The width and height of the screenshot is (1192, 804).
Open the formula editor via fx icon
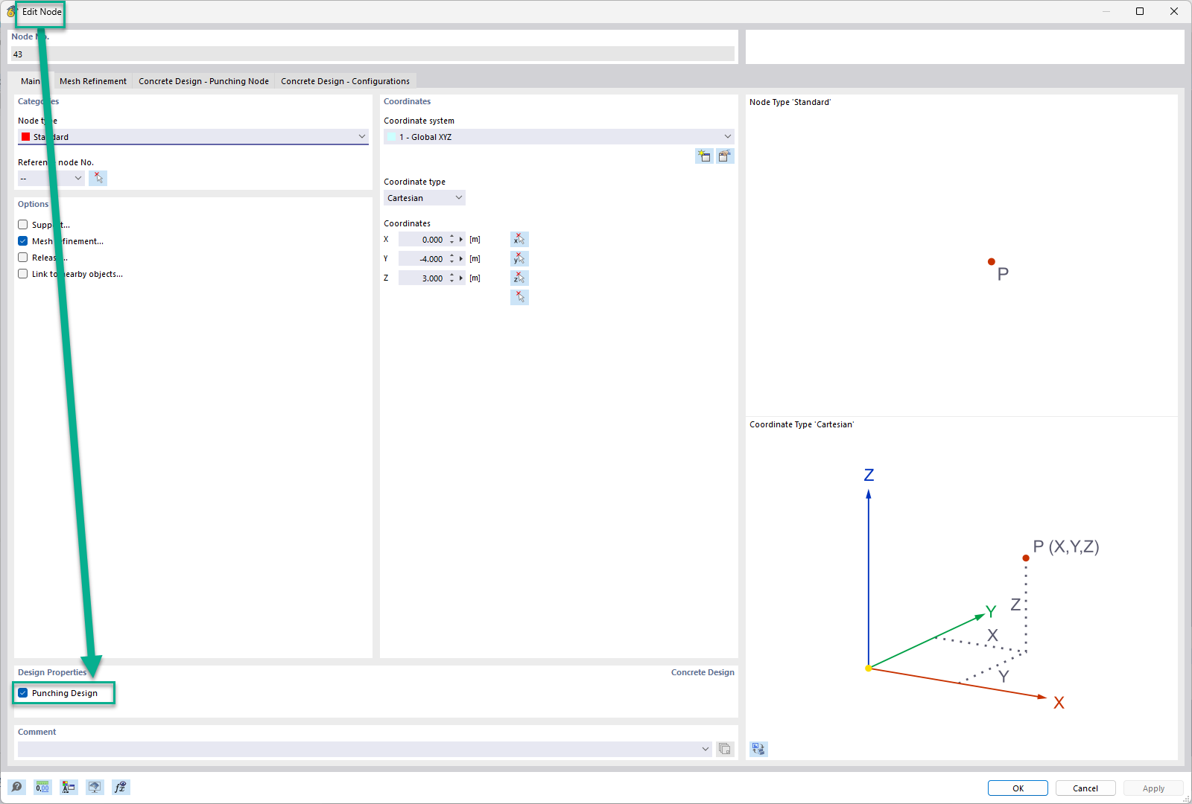click(121, 787)
